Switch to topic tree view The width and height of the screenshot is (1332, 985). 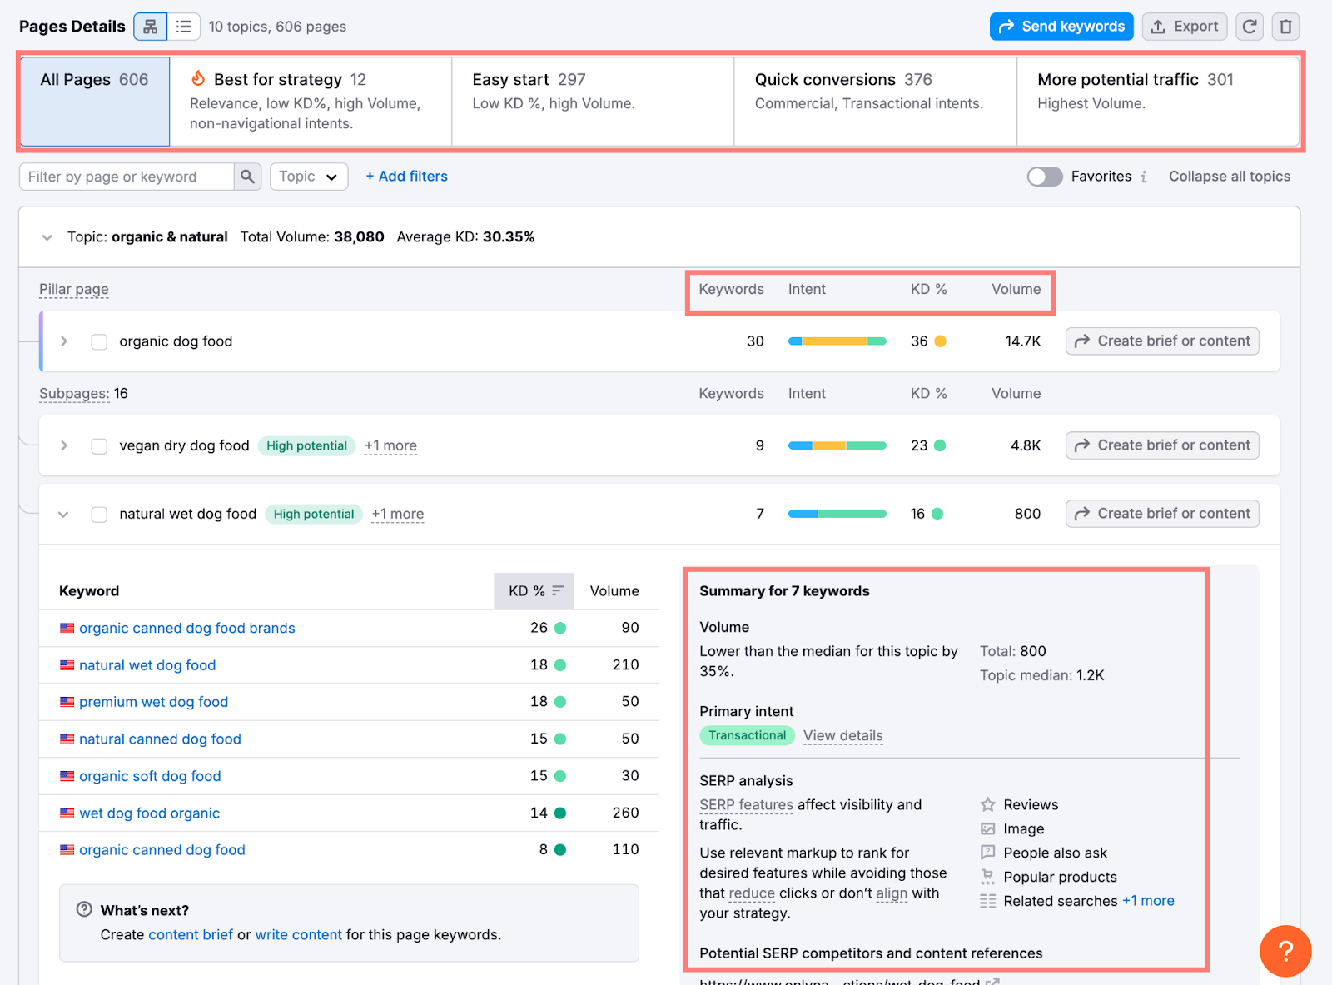[x=150, y=26]
